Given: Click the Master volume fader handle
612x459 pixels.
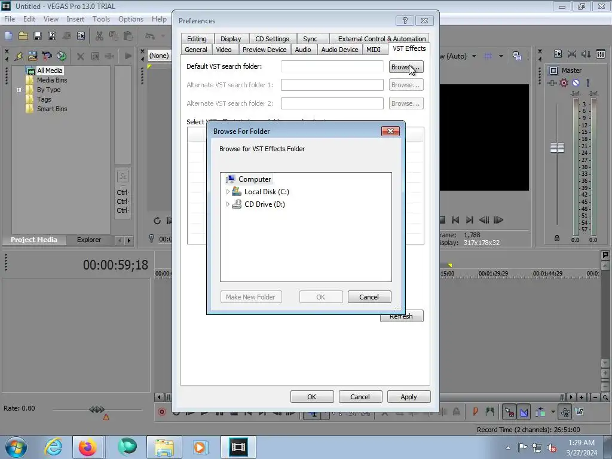Looking at the screenshot, I should [x=557, y=148].
